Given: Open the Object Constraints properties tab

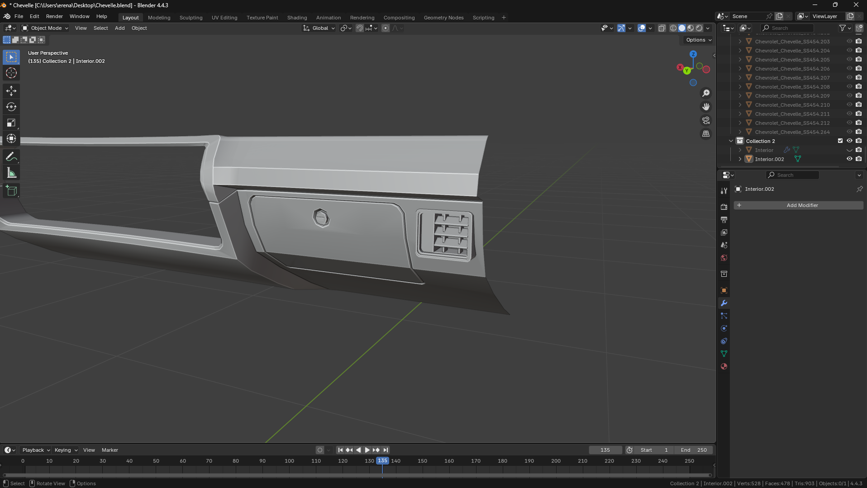Looking at the screenshot, I should click(x=724, y=341).
